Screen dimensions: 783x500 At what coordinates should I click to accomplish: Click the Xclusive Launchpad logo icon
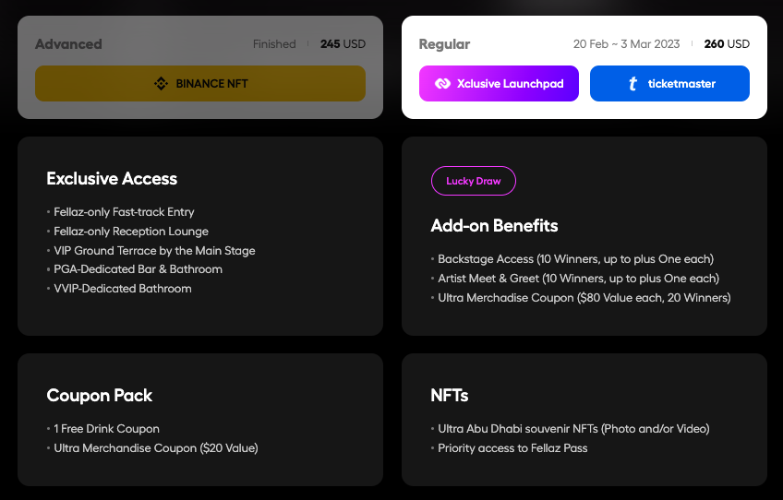coord(441,84)
